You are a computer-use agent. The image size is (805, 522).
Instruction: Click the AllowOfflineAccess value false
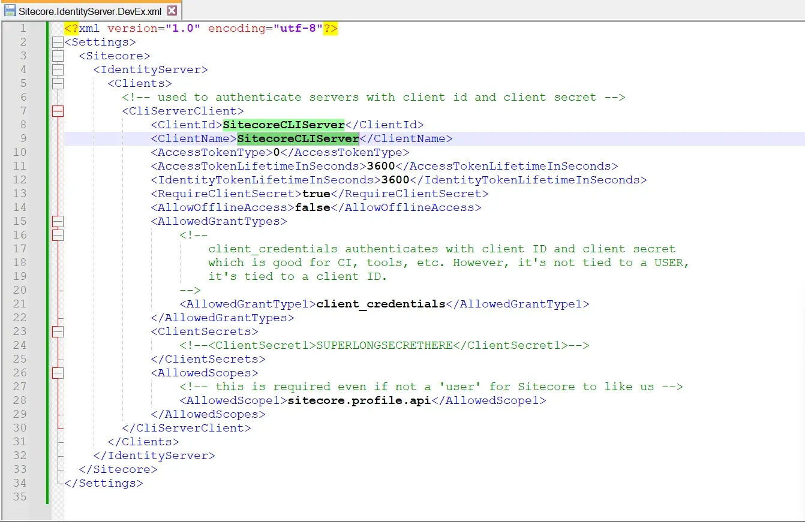tap(313, 207)
